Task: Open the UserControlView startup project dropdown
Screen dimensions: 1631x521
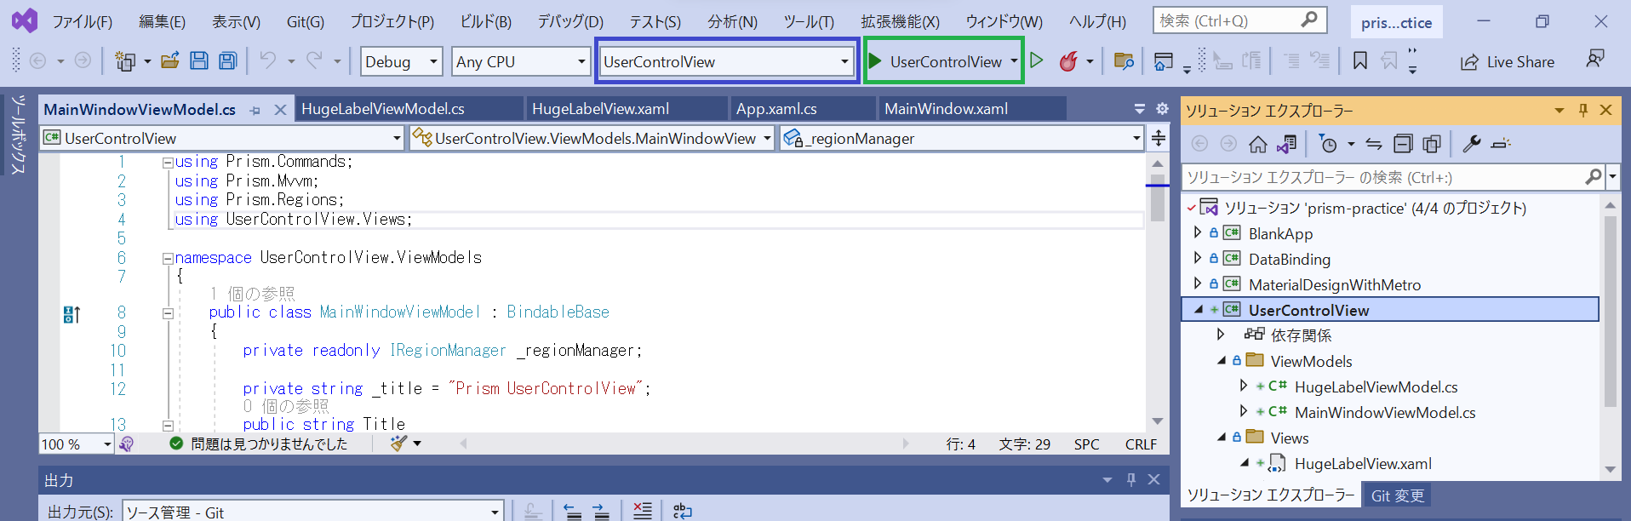Action: point(727,61)
